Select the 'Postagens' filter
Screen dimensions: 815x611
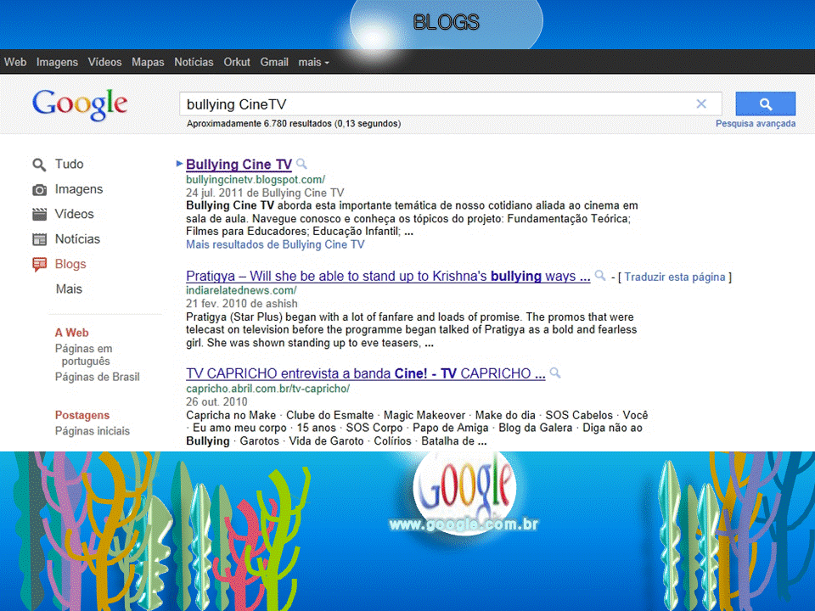coord(82,415)
